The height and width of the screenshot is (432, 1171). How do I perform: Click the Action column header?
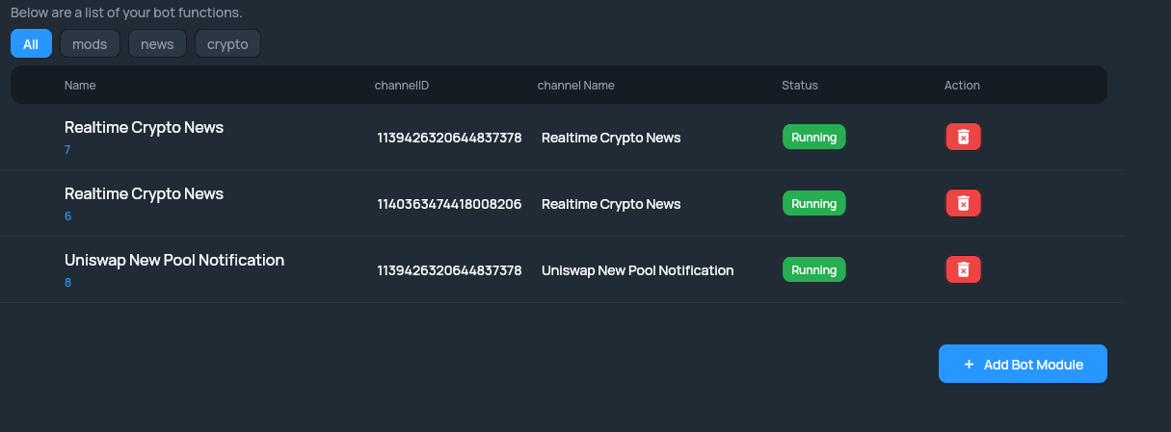pos(962,86)
